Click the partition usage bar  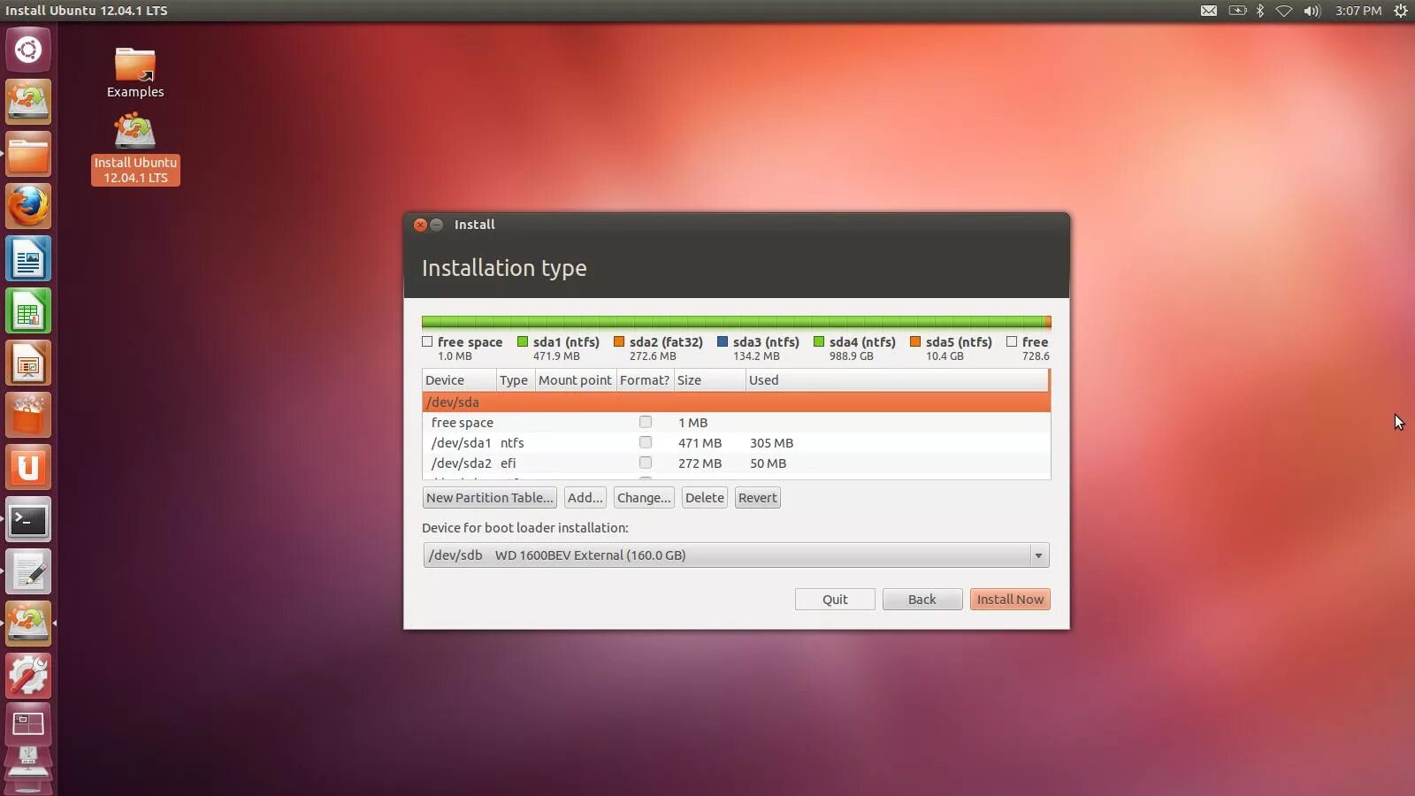pos(737,322)
